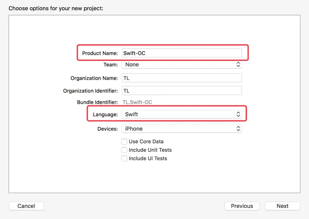Click the Product Name label
The height and width of the screenshot is (219, 309).
pyautogui.click(x=100, y=53)
